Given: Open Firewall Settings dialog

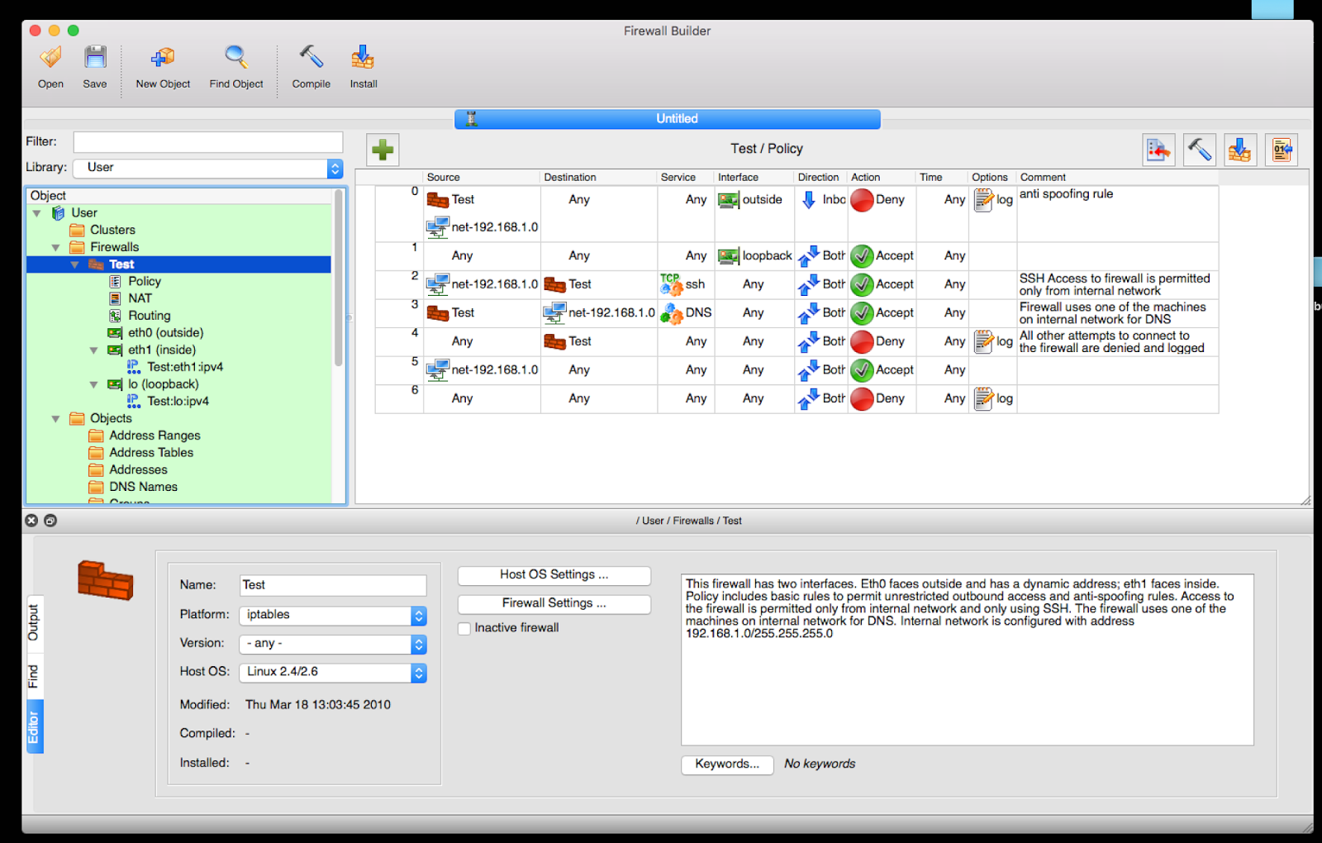Looking at the screenshot, I should coord(554,604).
